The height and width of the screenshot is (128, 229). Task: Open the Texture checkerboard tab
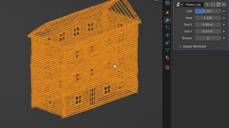tap(167, 67)
